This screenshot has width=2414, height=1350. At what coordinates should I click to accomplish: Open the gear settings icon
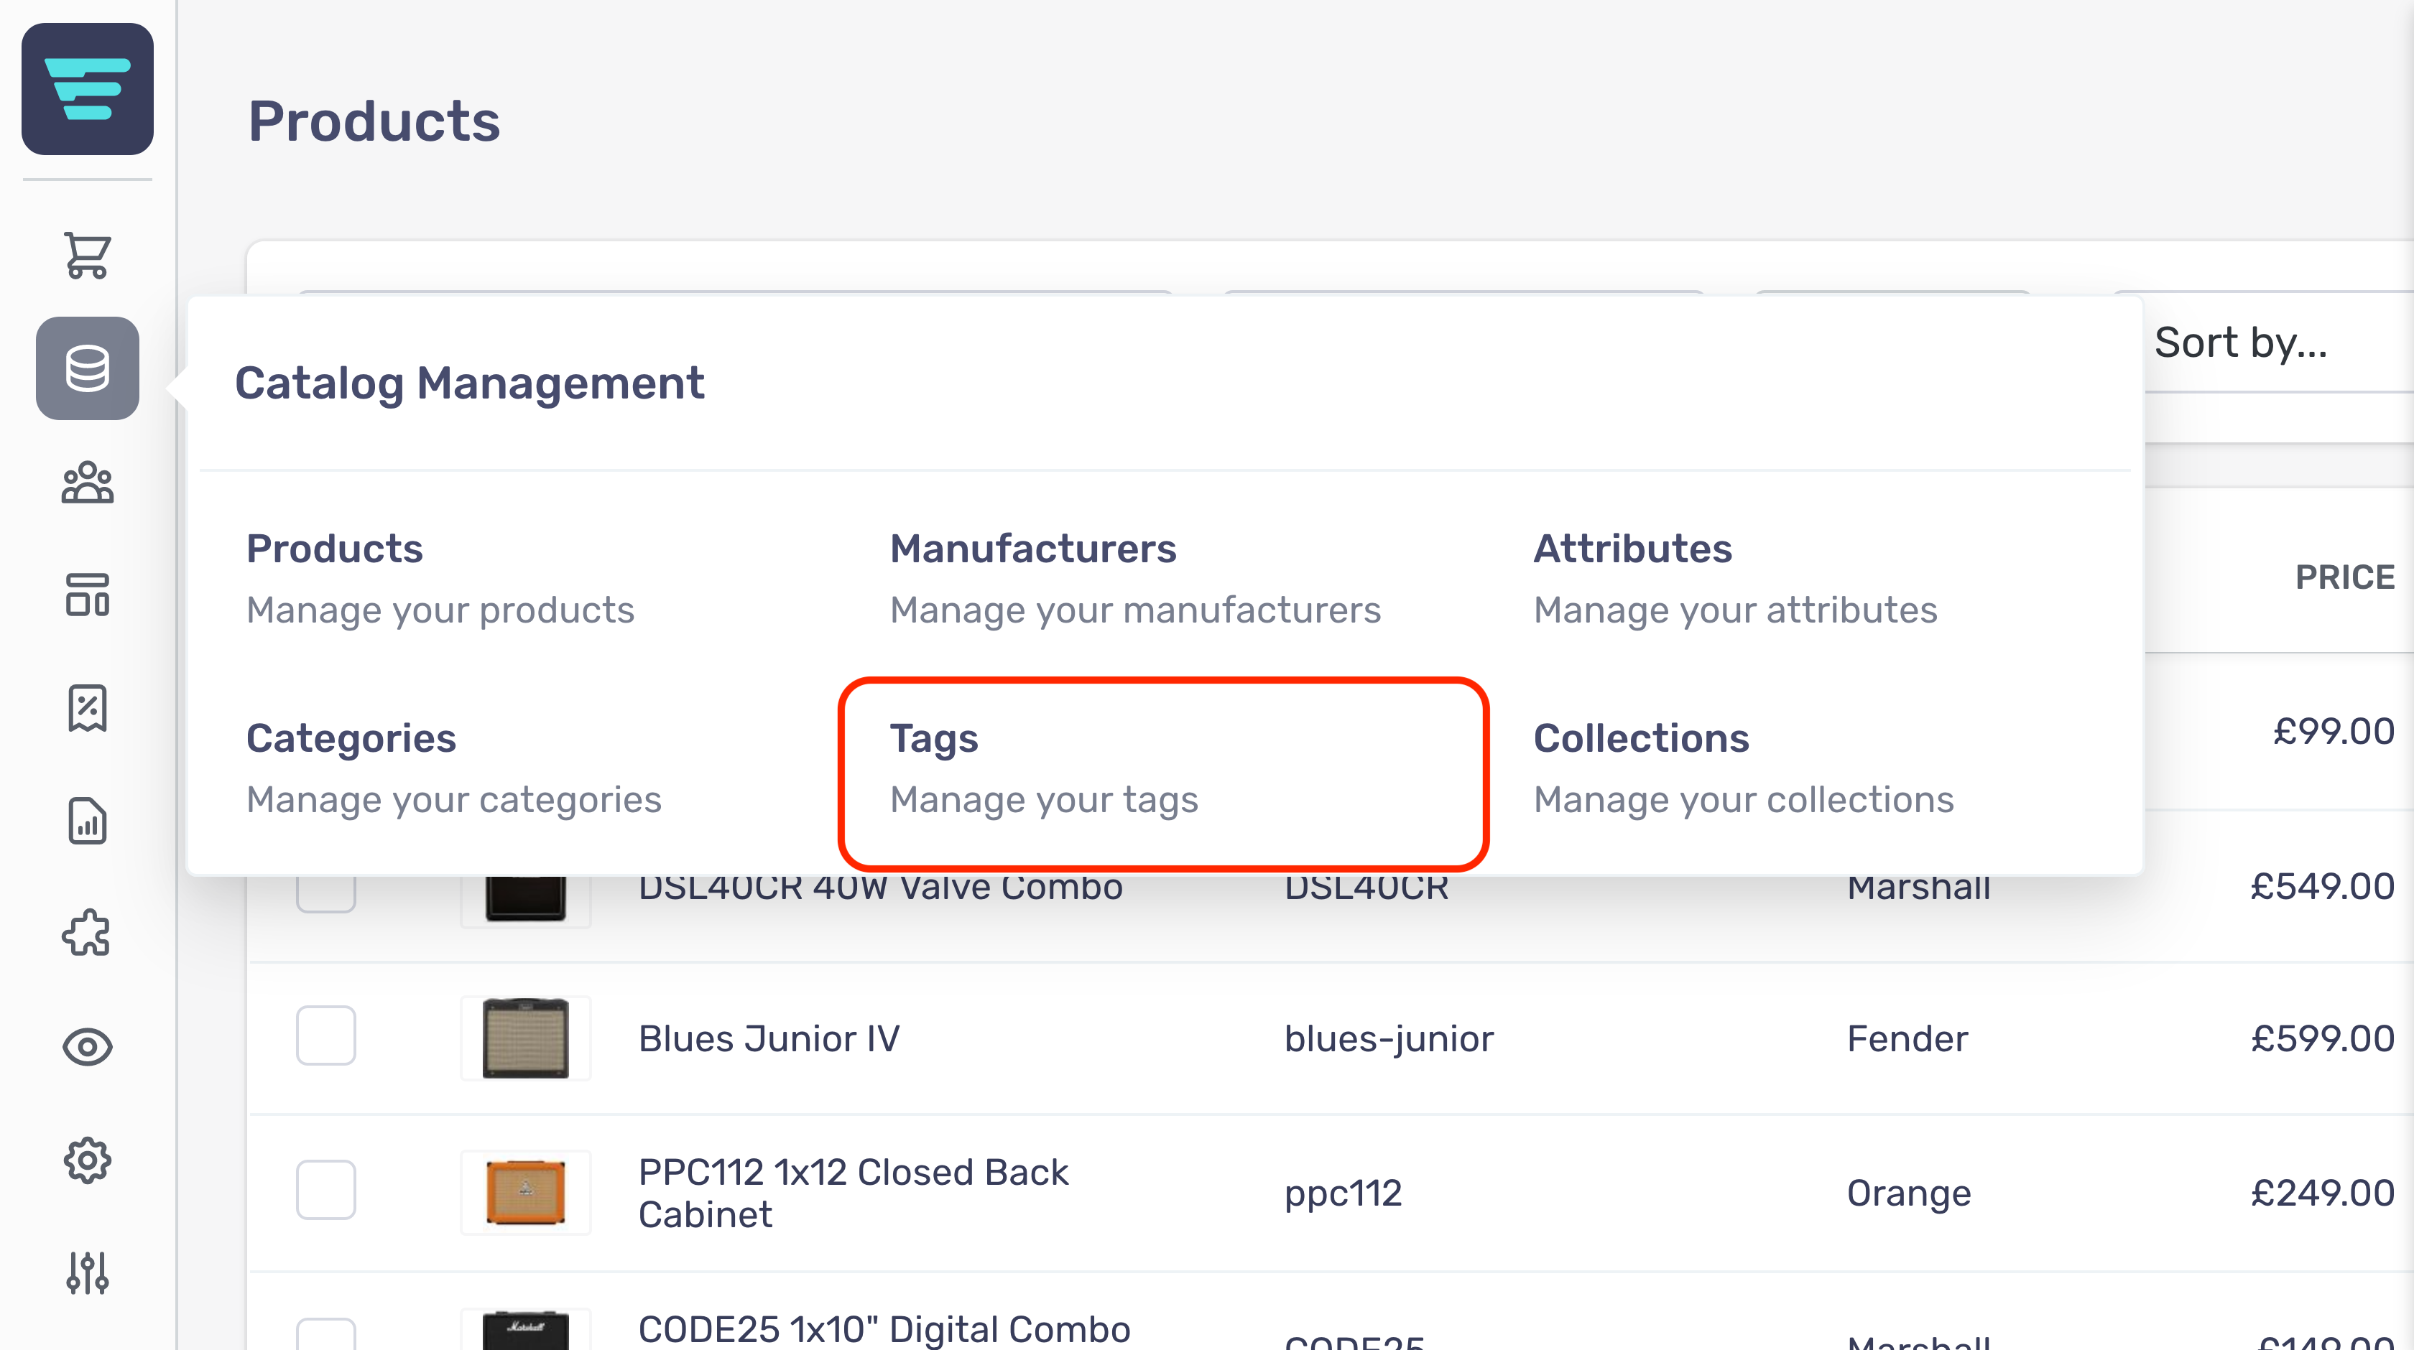click(x=87, y=1160)
